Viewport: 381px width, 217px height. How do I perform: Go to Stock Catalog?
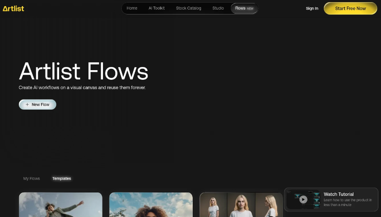[189, 8]
